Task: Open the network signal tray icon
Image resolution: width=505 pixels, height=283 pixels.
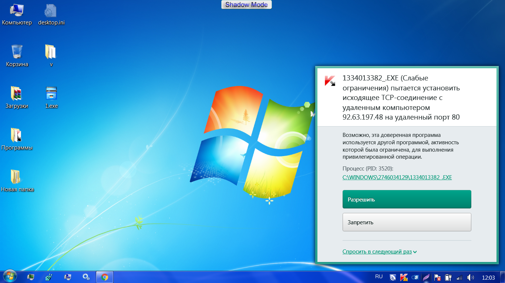Action: (459, 277)
